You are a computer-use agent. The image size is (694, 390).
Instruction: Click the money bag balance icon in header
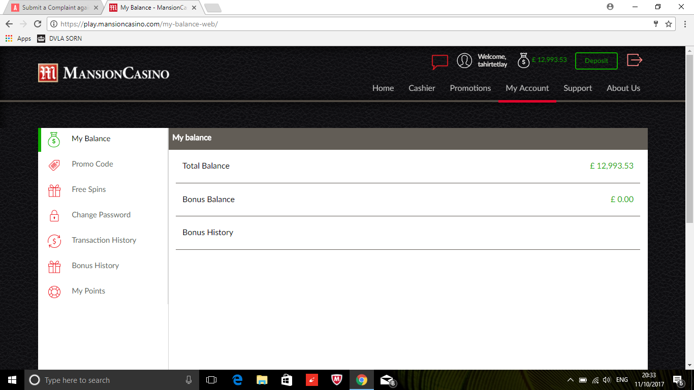(523, 60)
